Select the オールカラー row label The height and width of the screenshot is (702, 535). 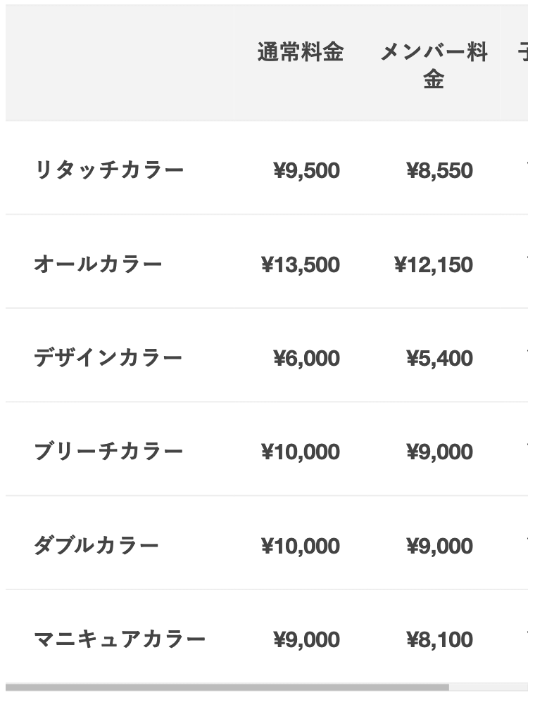pos(98,264)
